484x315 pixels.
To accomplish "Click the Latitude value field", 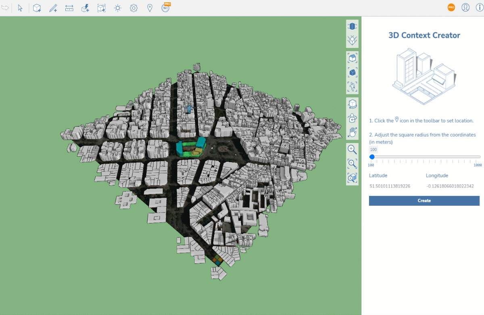I will 390,186.
